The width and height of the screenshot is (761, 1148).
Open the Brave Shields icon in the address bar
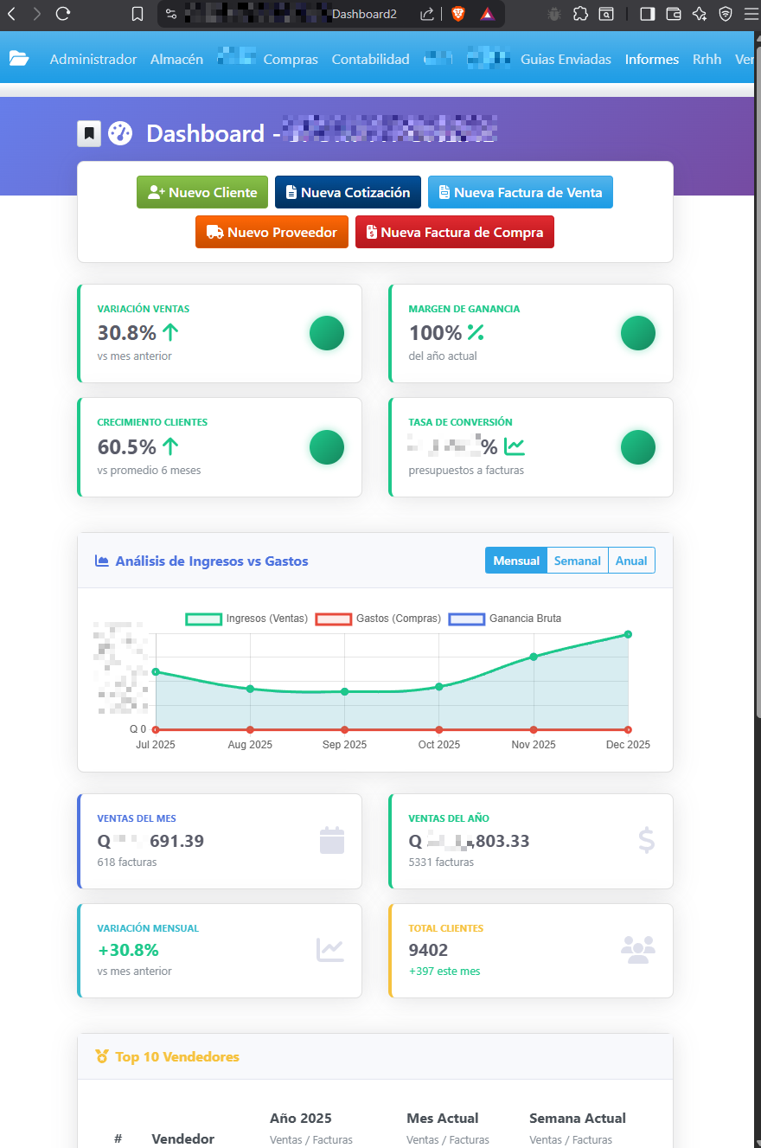pyautogui.click(x=457, y=14)
